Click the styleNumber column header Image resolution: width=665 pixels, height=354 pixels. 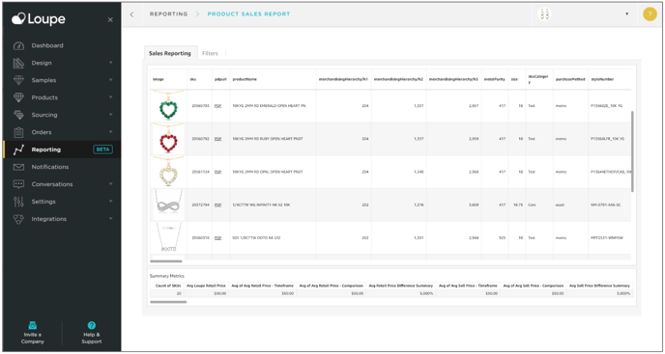click(602, 80)
